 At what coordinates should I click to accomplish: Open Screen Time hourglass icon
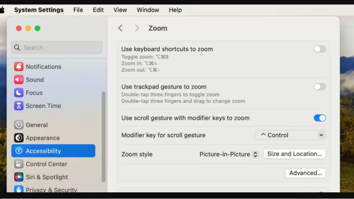19,106
